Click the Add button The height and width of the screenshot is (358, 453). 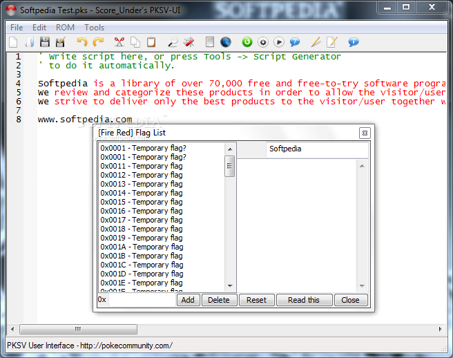[188, 300]
